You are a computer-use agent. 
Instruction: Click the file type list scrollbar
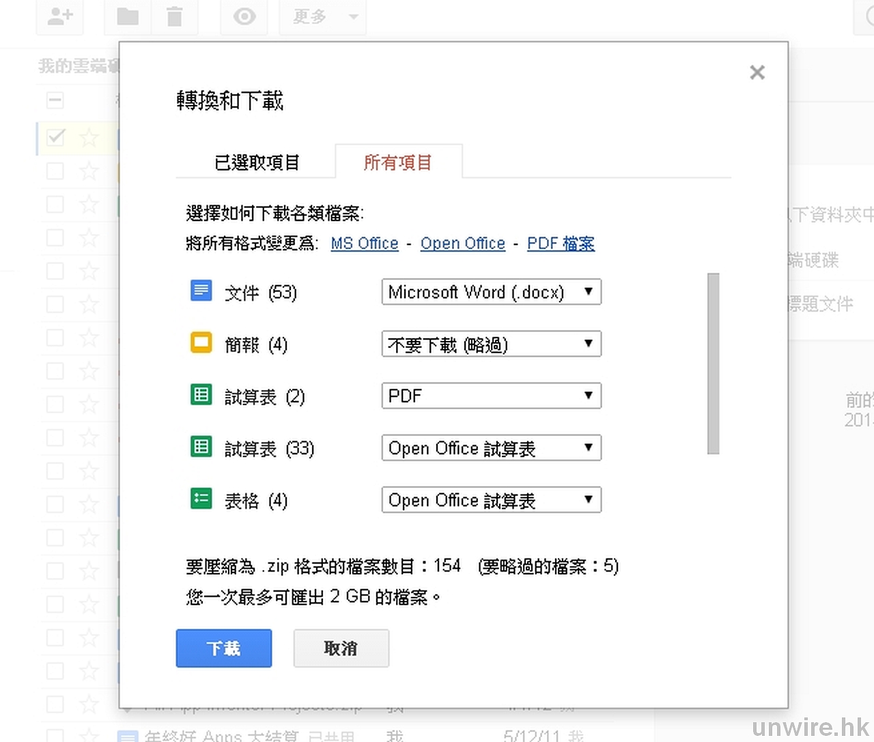pyautogui.click(x=713, y=363)
